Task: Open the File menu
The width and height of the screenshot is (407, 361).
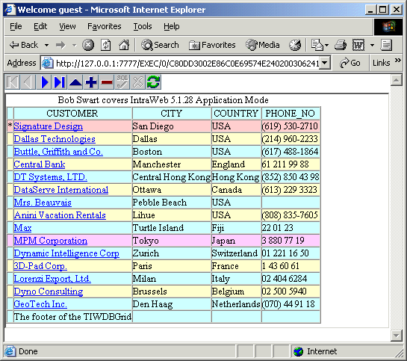Action: (x=16, y=26)
